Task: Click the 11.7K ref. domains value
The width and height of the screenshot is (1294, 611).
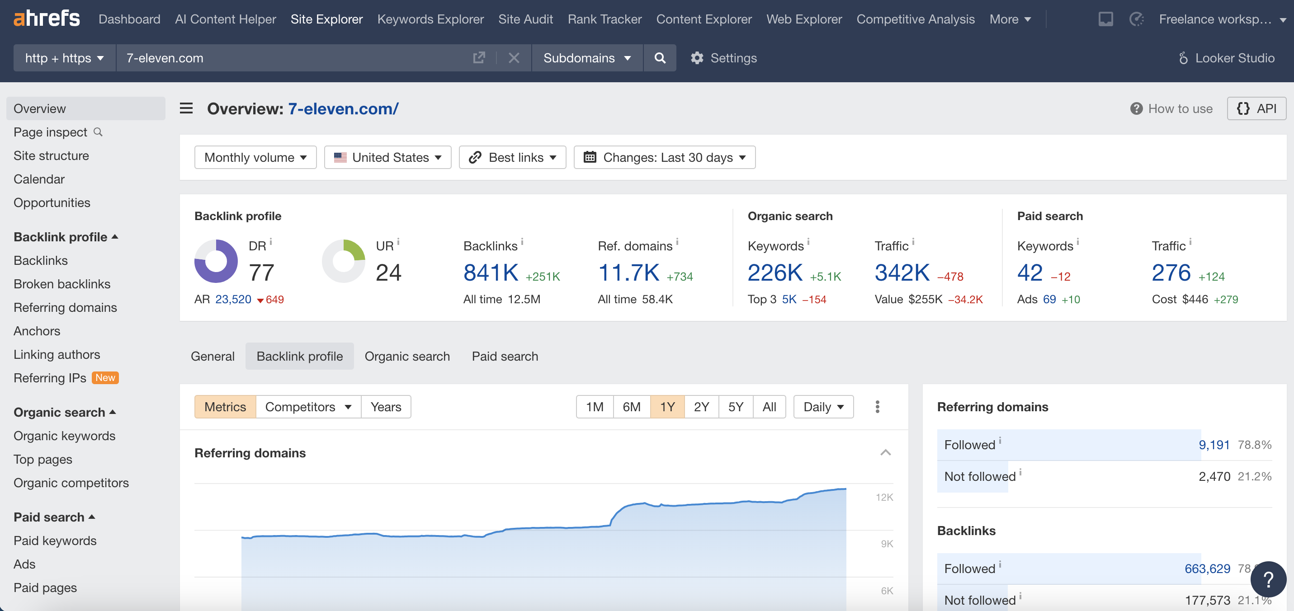Action: [628, 273]
